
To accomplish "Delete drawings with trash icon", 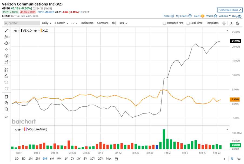I will (x=6, y=97).
